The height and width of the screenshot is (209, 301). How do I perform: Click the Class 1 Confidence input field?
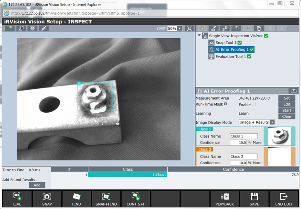(238, 142)
